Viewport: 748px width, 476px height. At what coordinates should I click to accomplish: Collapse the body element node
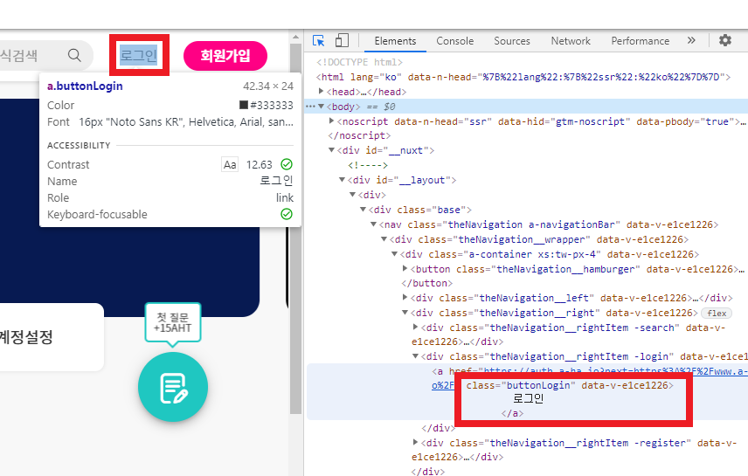pos(321,106)
